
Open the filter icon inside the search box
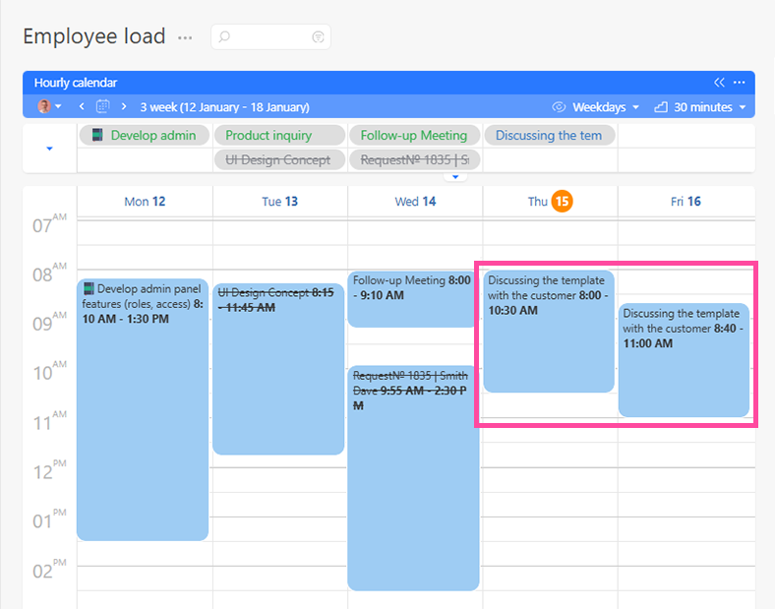coord(318,37)
